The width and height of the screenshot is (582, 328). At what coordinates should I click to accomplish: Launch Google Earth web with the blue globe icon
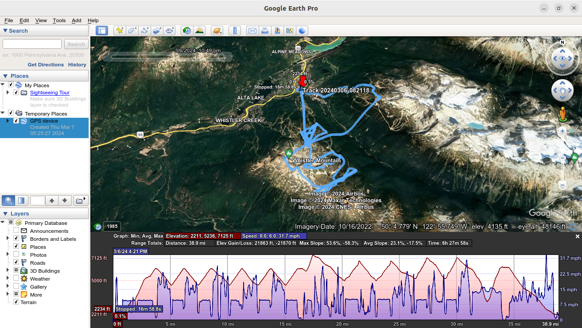(302, 31)
